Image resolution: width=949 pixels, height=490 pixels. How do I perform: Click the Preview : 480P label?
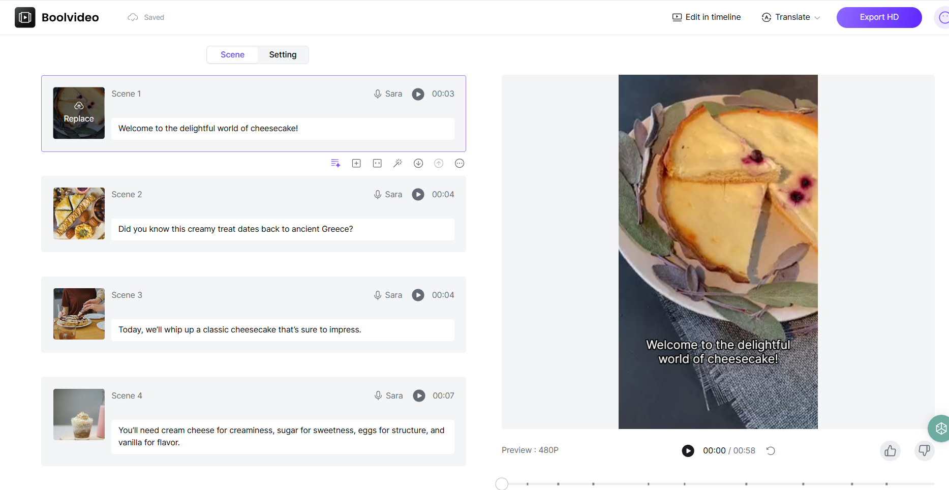point(530,450)
